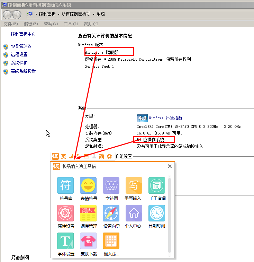Click the 极 logo on the IME bar

pos(55,156)
